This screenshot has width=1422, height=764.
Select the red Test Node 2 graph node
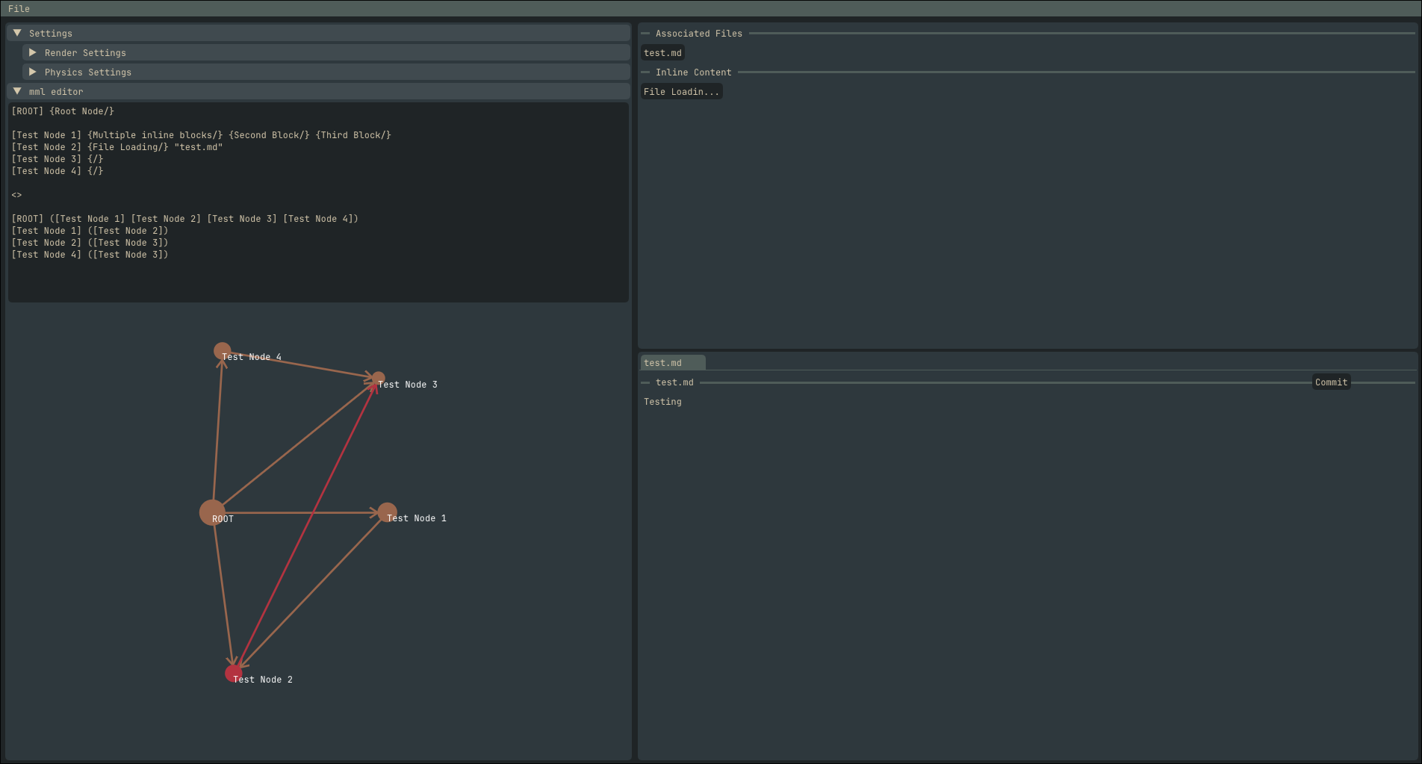coord(234,673)
